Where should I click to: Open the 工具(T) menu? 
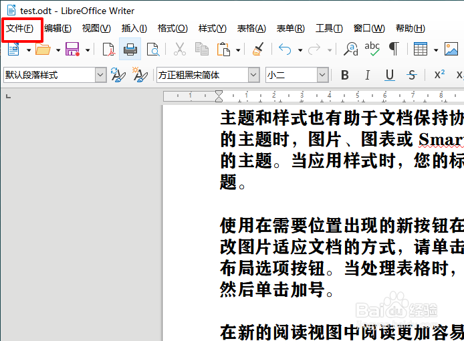coord(329,29)
